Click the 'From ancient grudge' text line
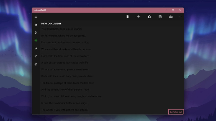The height and width of the screenshot is (121, 216). [65, 43]
